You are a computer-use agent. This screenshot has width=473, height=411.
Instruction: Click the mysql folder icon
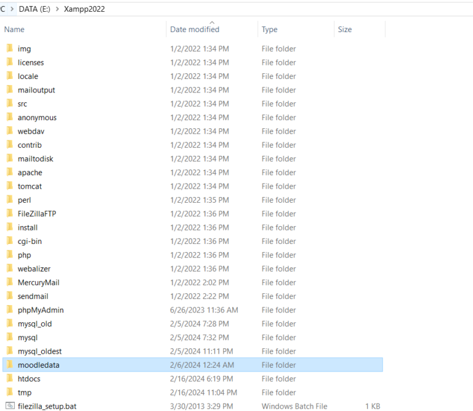[10, 337]
